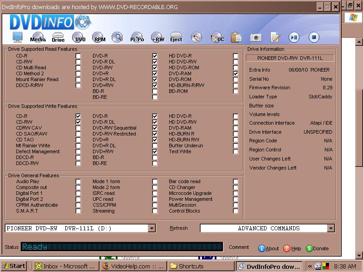
Task: Click the DC disc icon
Action: (x=217, y=37)
